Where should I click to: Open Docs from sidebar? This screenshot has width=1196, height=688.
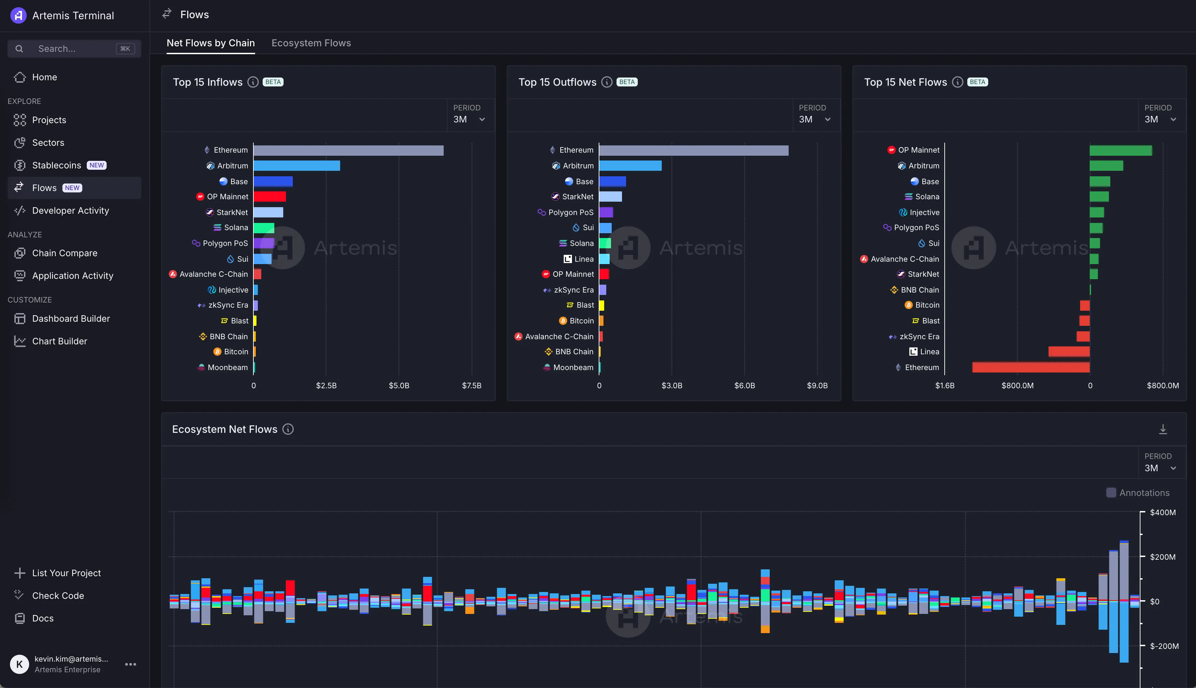click(x=74, y=618)
